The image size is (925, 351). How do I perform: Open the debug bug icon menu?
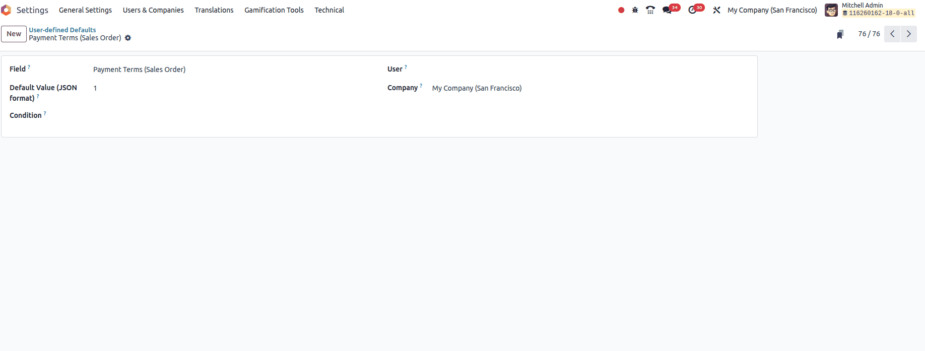pyautogui.click(x=635, y=10)
